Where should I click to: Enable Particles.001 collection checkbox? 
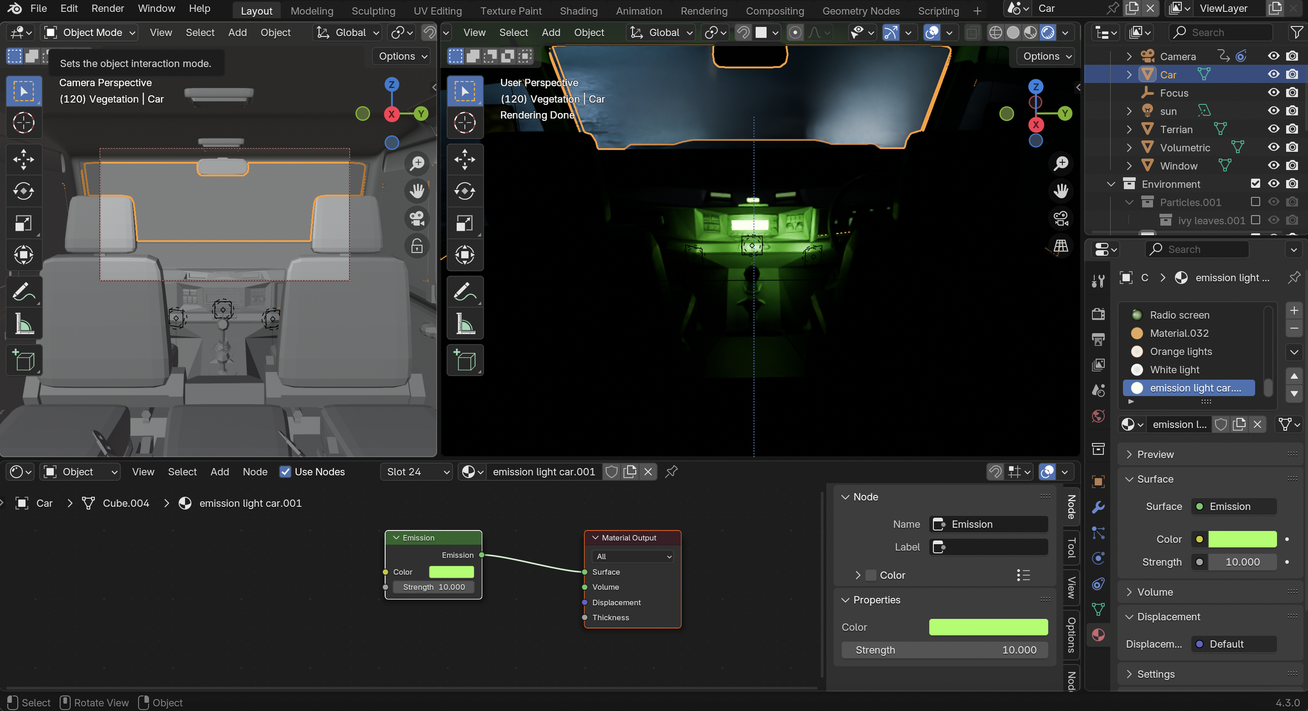click(1255, 202)
